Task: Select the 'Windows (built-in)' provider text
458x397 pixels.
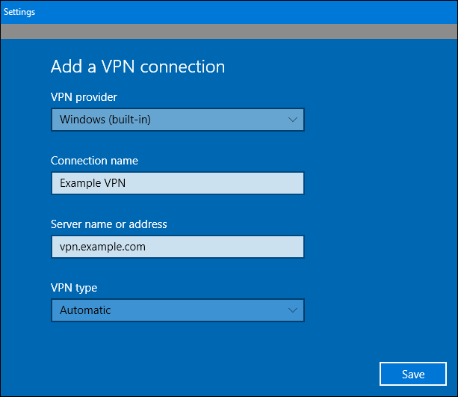Action: [105, 120]
